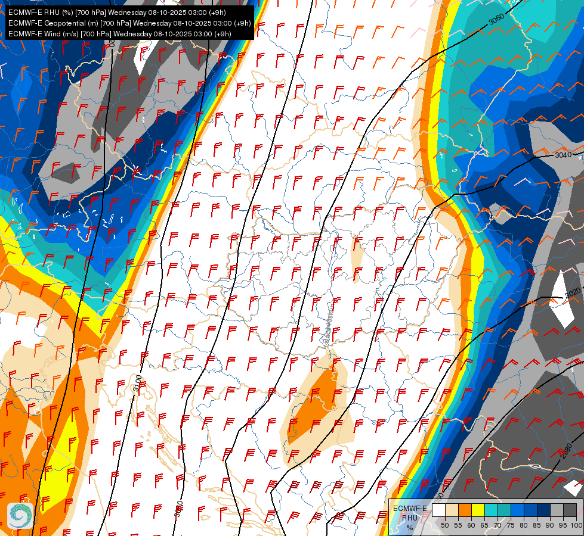584x536 pixels.
Task: Click the ECMWF-E Geopotential title line
Action: [129, 23]
